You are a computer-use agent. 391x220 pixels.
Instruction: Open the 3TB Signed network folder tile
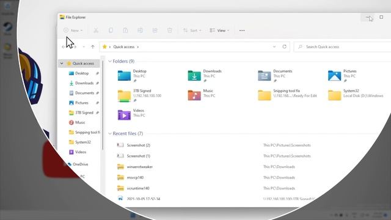(x=140, y=95)
